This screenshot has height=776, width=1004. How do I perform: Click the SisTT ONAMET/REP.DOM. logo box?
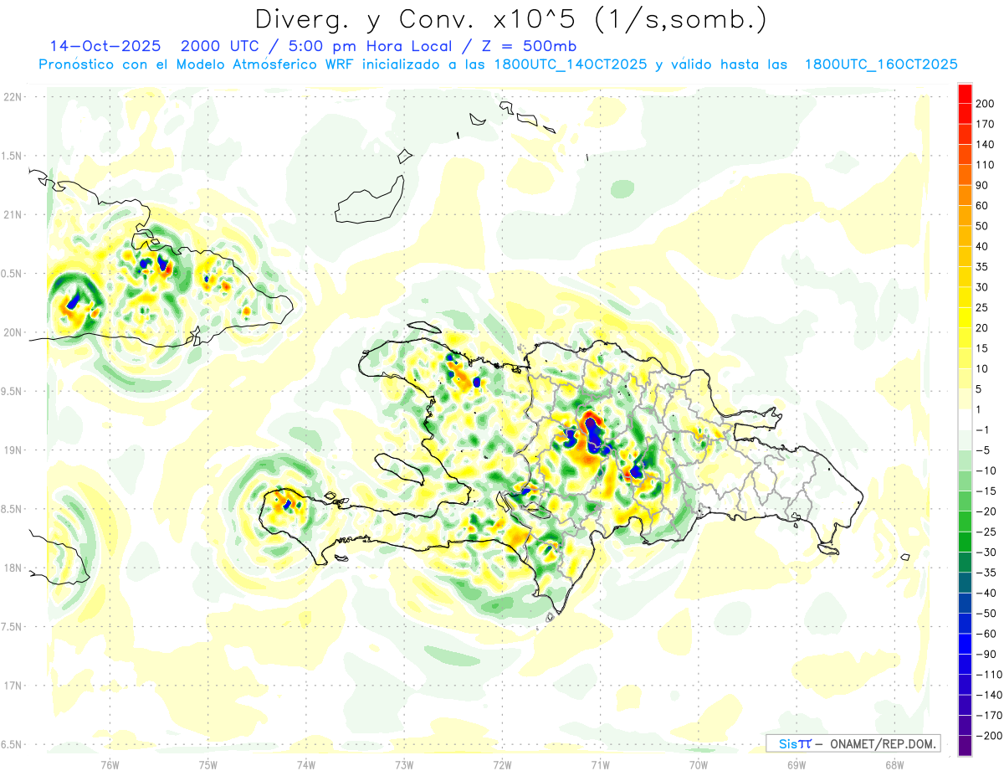point(853,743)
